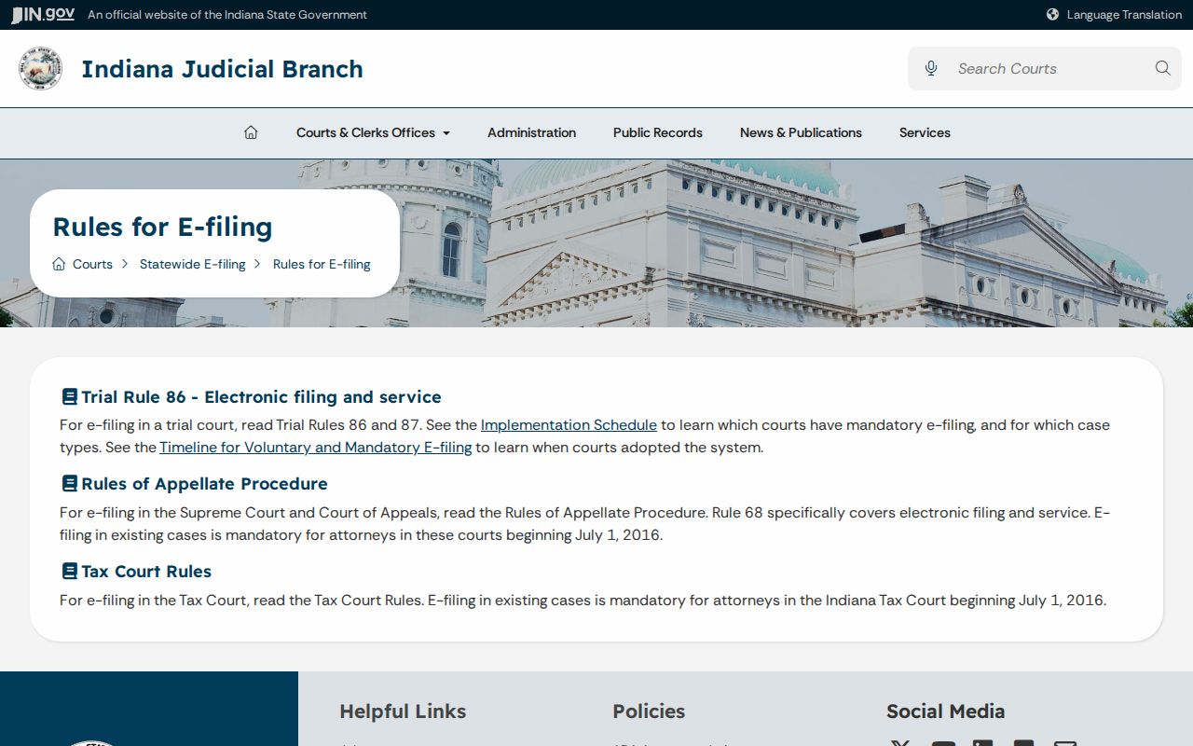Click the book icon beside Trial Rule 86
Viewport: 1193px width, 746px height.
click(69, 396)
